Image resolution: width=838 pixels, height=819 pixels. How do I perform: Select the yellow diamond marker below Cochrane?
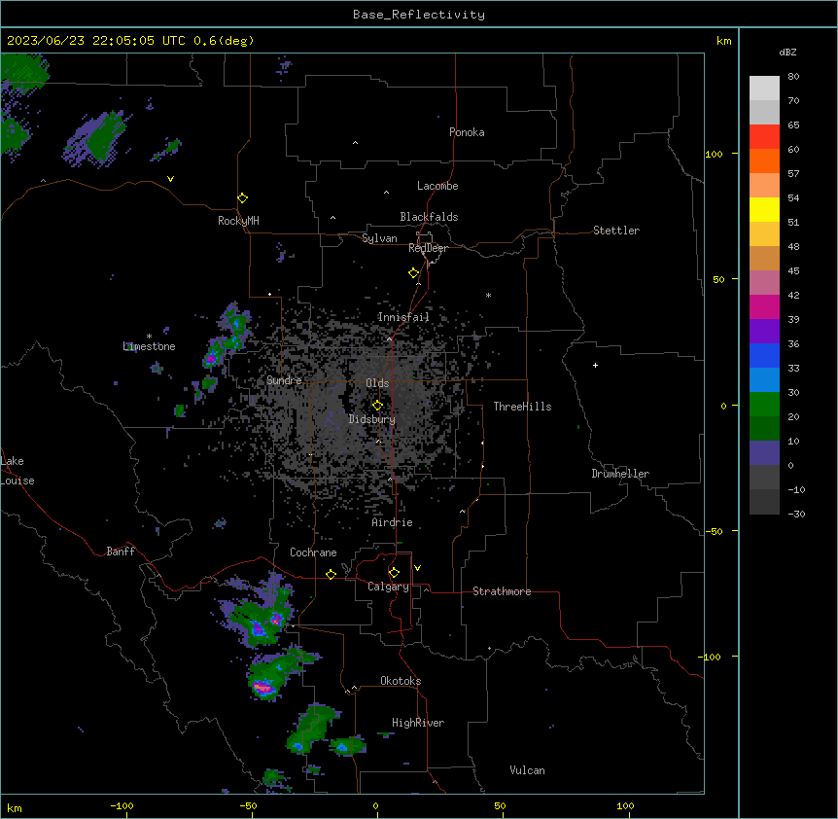(331, 574)
